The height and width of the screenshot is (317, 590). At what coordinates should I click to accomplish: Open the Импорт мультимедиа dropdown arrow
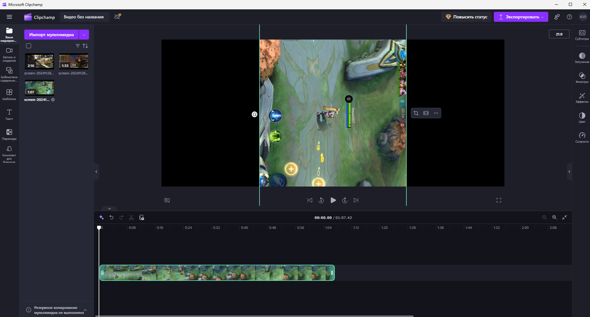point(84,35)
